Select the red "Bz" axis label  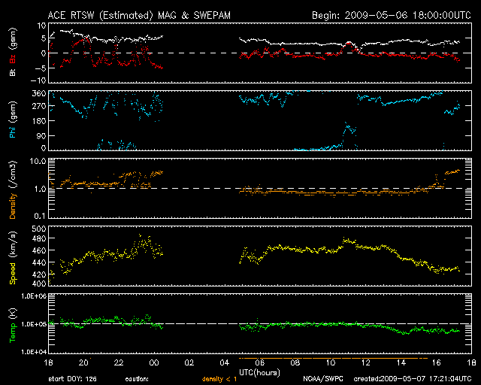click(13, 59)
